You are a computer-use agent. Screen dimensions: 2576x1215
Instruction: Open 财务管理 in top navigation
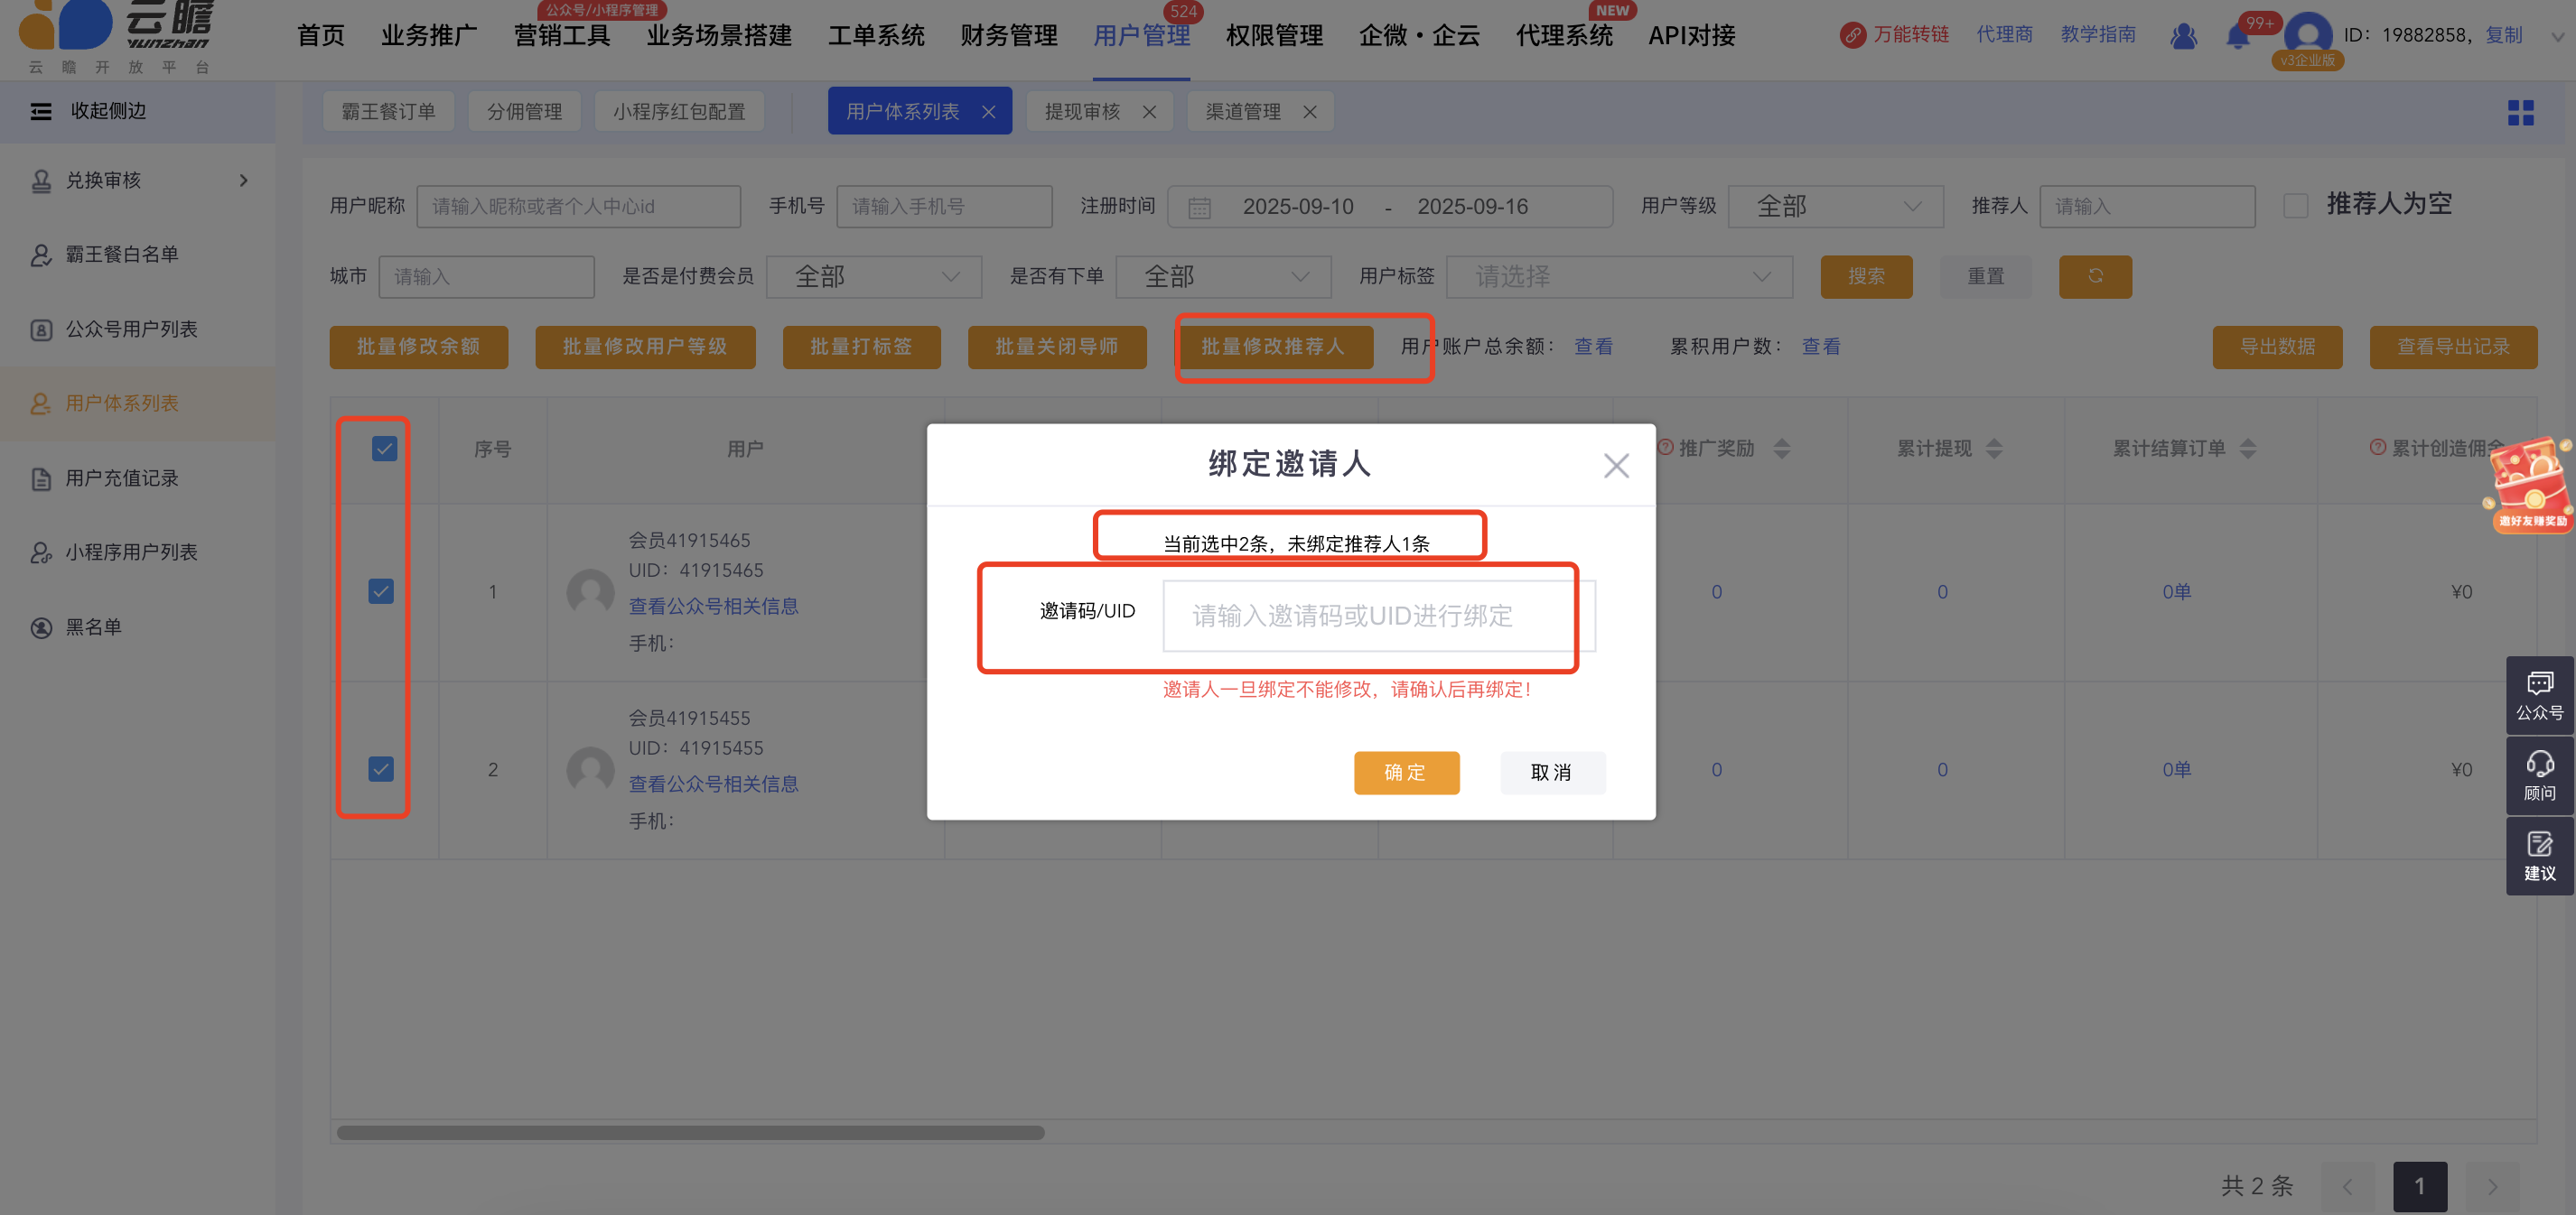coord(1008,36)
